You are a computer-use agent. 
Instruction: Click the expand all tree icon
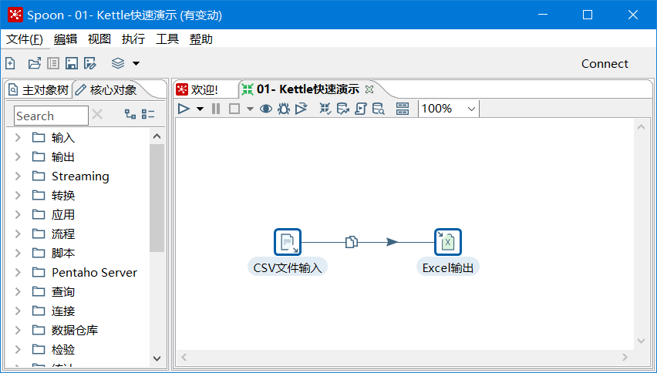[x=130, y=114]
